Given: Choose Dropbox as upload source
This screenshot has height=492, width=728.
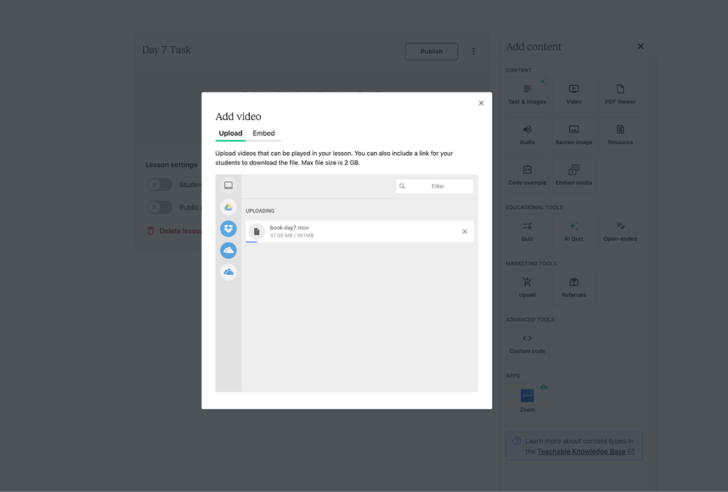Looking at the screenshot, I should (x=229, y=229).
